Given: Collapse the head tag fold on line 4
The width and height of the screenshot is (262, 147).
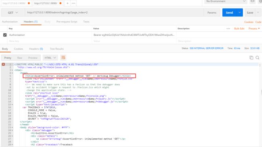Looking at the screenshot, I should (x=12, y=73).
